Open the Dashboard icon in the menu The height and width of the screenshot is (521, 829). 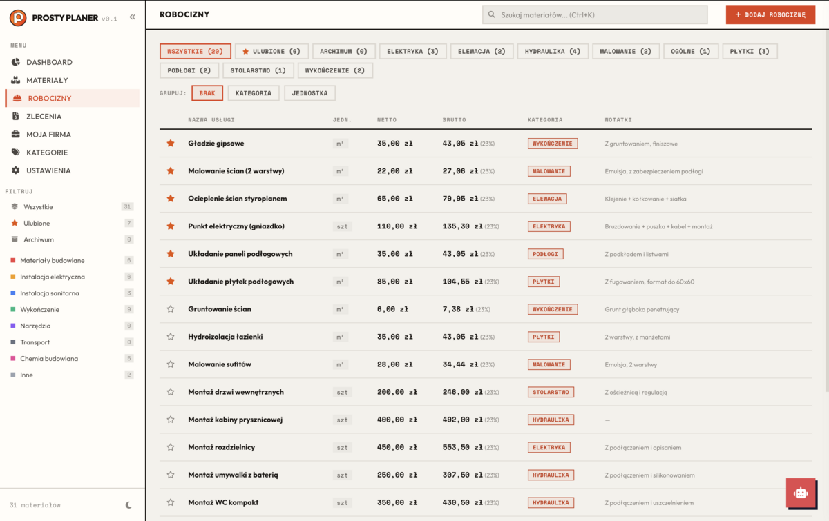(16, 62)
